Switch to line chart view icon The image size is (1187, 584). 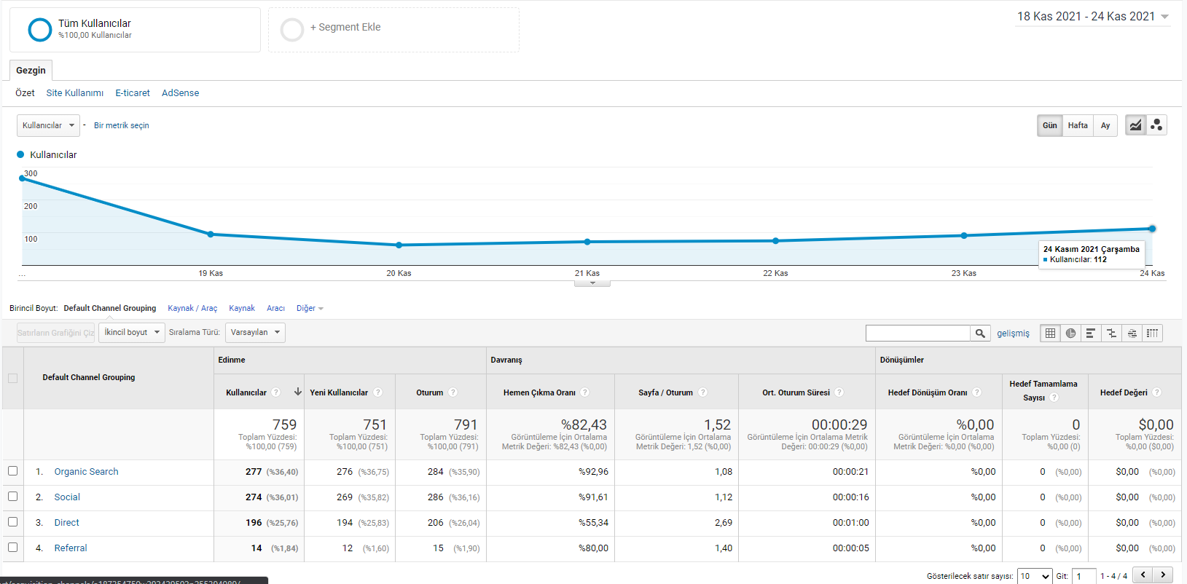[1135, 125]
